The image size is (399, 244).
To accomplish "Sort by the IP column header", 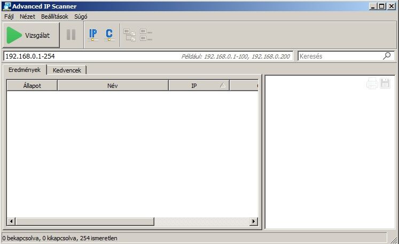I will pyautogui.click(x=199, y=86).
